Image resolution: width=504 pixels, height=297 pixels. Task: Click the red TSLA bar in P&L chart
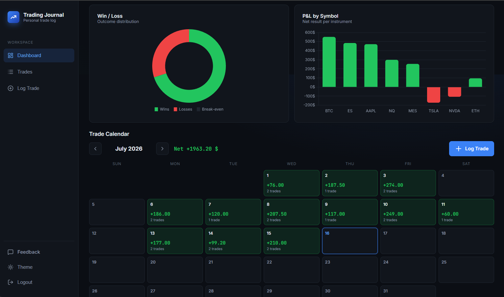click(434, 95)
